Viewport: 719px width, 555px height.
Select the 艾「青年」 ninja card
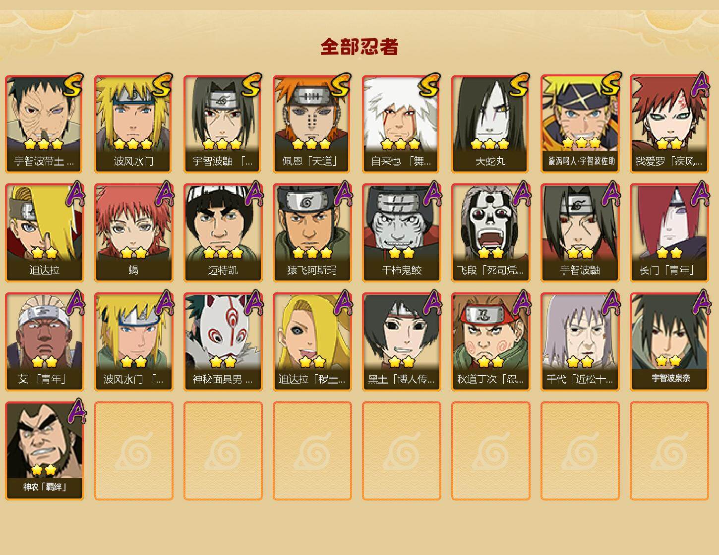(45, 342)
